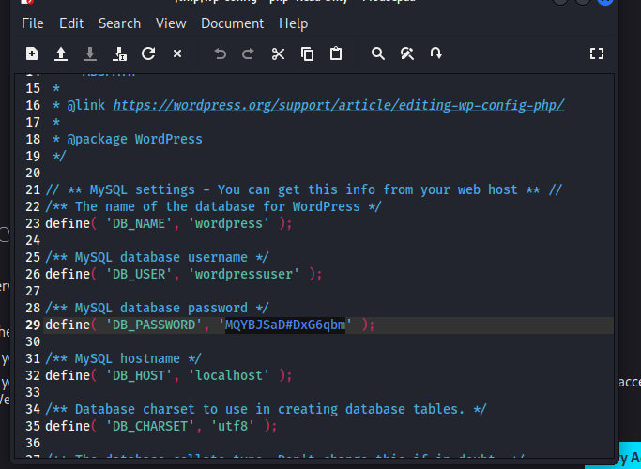Click the 'Database charset to use' comment
This screenshot has height=469, width=641.
[x=266, y=409]
